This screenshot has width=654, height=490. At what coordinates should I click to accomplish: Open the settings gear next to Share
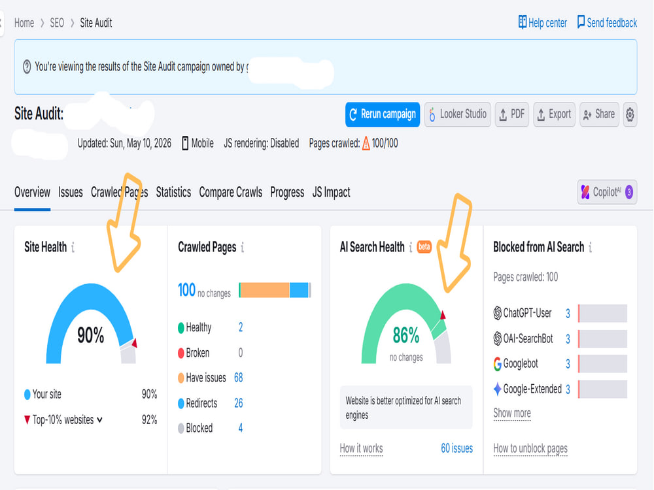point(630,114)
